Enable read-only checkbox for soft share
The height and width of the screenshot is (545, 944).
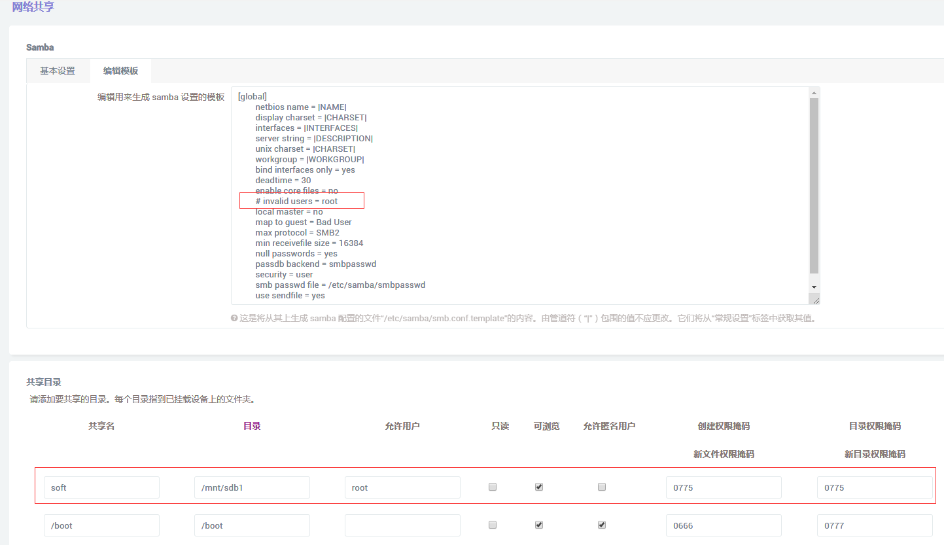(493, 487)
